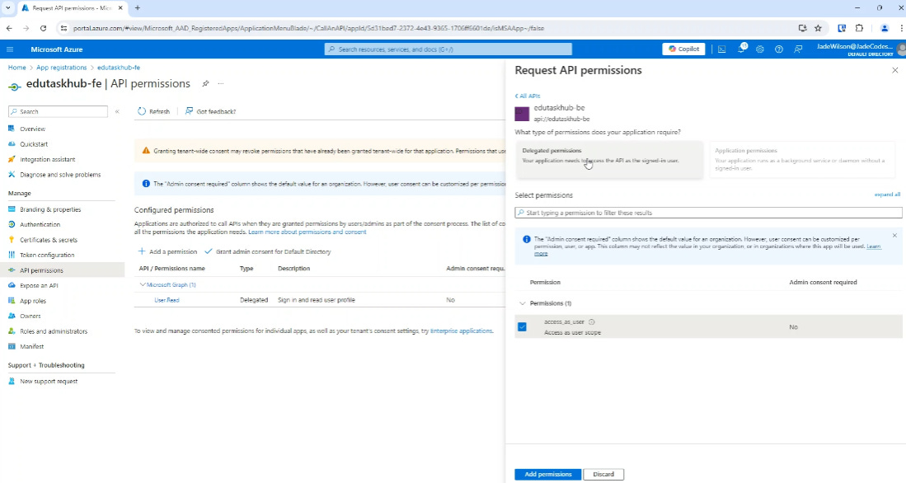Viewport: 906px width, 483px height.
Task: Go to Home breadcrumb
Action: coord(16,68)
